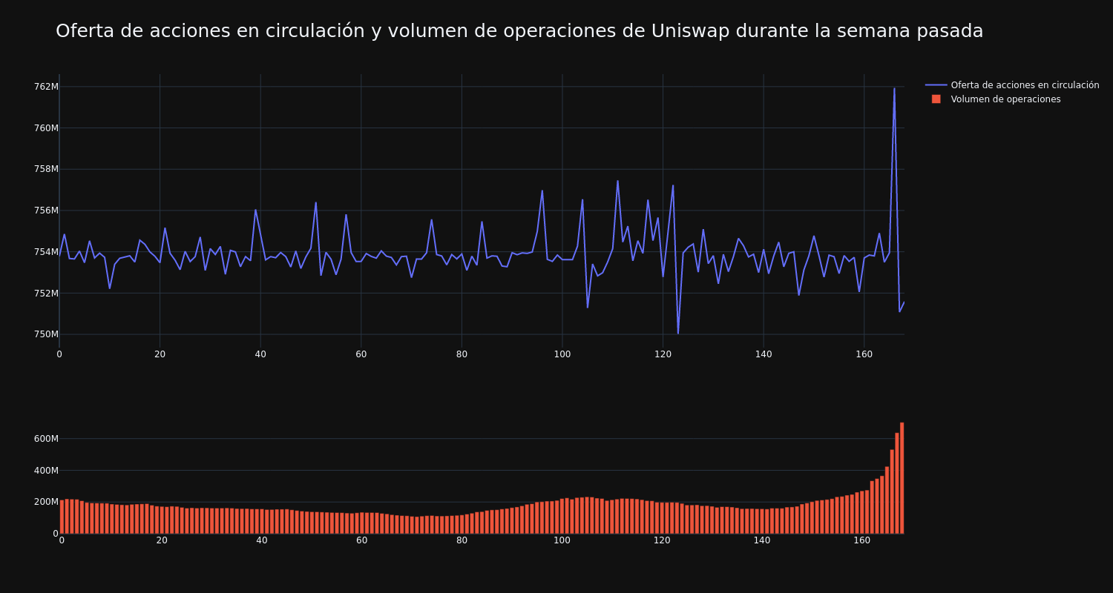1113x593 pixels.
Task: Click the 400M label on volume chart
Action: (46, 471)
